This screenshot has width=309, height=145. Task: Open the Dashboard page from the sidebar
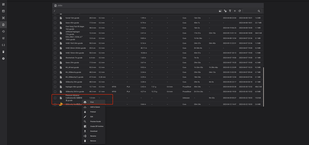[3, 4]
